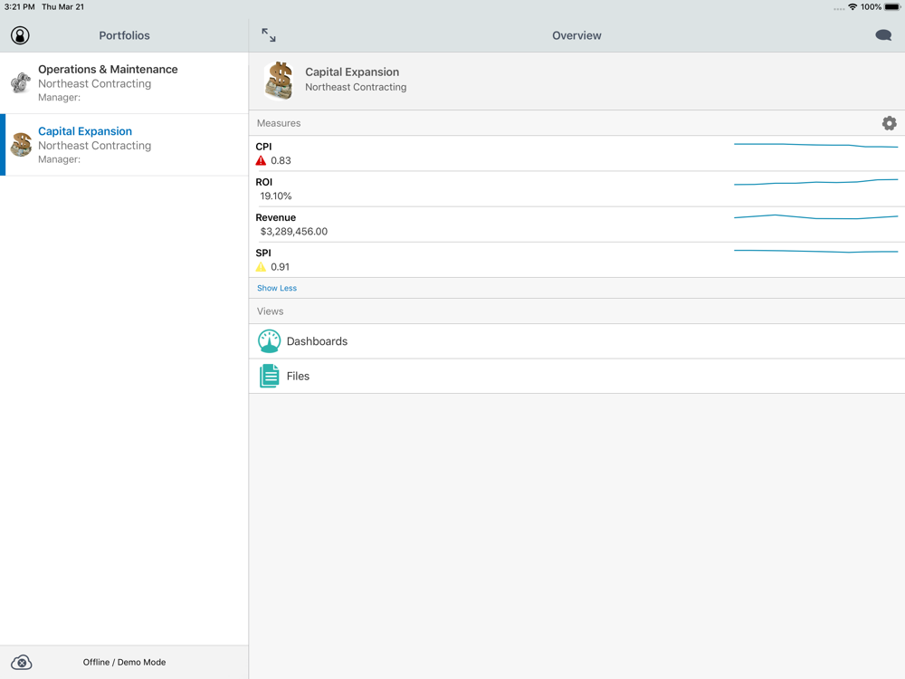Click the Capital Expansion header dollar image
This screenshot has height=679, width=905.
point(279,81)
